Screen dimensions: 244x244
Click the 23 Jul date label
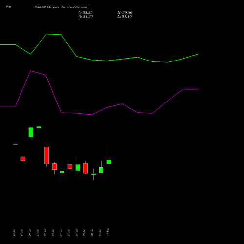click(53, 233)
